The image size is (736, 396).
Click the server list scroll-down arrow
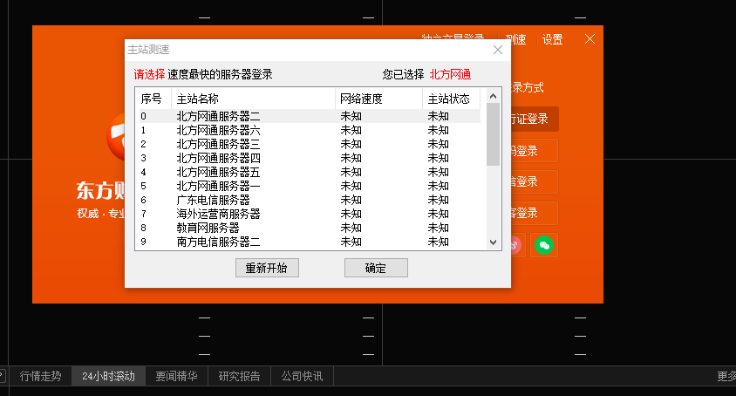click(493, 242)
